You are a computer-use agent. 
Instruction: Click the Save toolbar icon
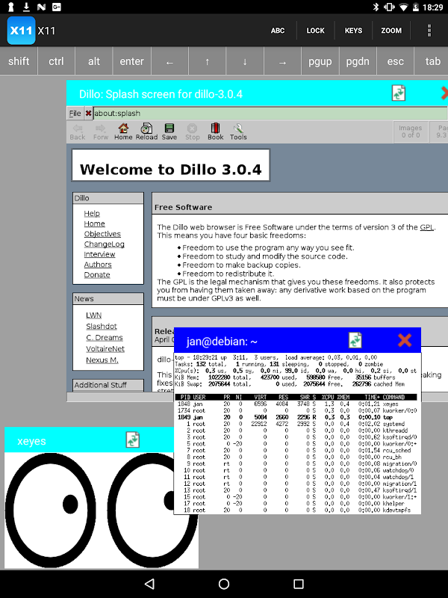169,132
